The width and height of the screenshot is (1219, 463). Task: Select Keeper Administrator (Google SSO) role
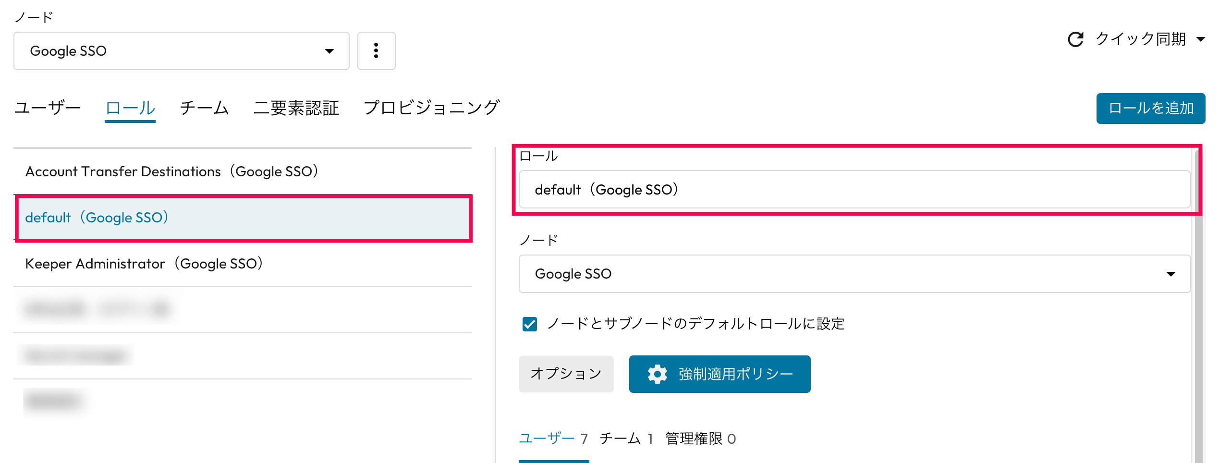pos(243,264)
